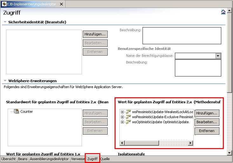The height and width of the screenshot is (163, 233).
Task: Click the Sicherheitsidentität (Beanstufe) heading
Action: click(x=37, y=22)
